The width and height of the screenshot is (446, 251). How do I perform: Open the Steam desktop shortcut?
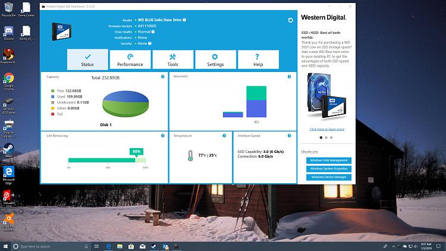click(x=8, y=150)
